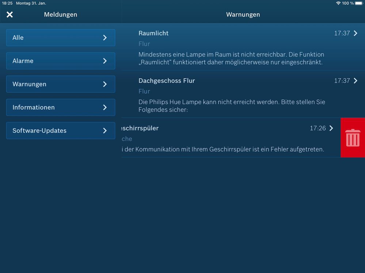The height and width of the screenshot is (273, 365).
Task: Expand Software-Updates using its chevron
Action: [105, 130]
